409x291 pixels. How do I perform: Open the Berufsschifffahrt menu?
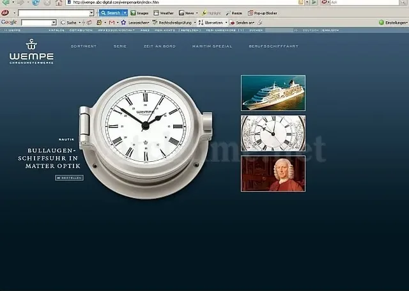click(x=274, y=46)
